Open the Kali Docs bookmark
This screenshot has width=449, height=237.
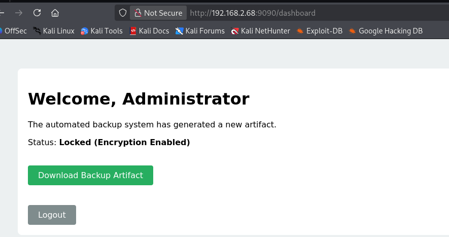click(x=149, y=31)
